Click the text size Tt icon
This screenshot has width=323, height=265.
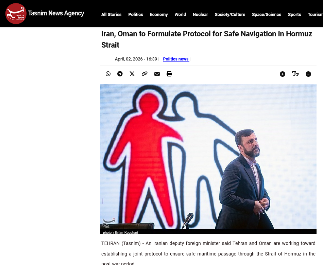tap(295, 74)
